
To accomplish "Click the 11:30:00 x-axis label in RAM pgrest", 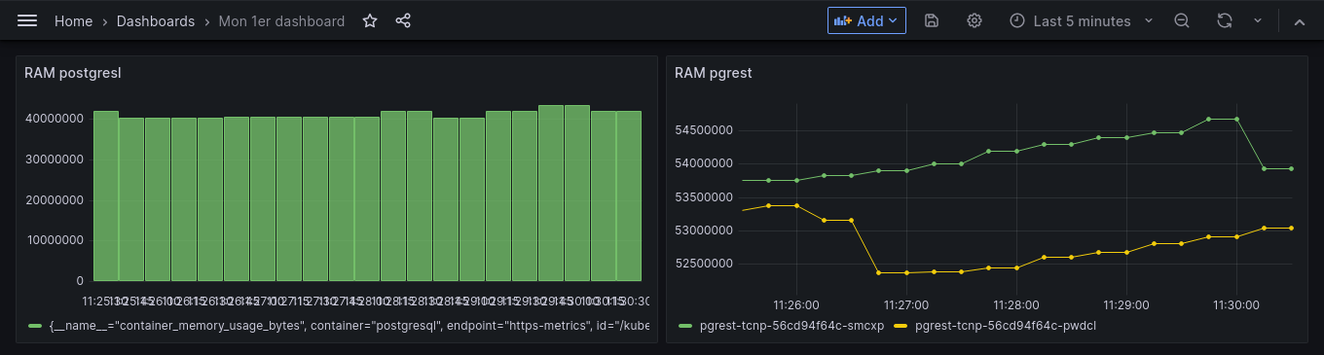I will (x=1235, y=304).
